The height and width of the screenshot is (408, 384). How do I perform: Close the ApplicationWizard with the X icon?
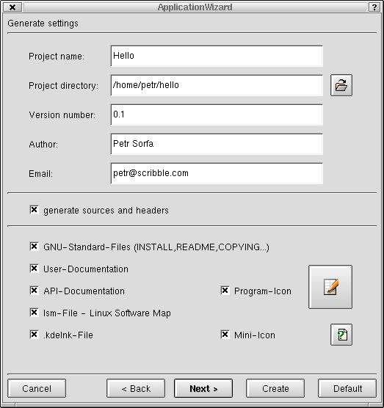point(12,7)
